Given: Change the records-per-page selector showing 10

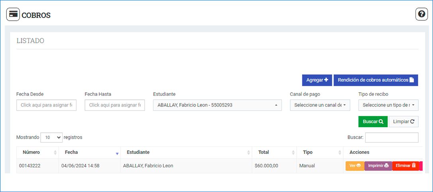Looking at the screenshot, I should (51, 137).
